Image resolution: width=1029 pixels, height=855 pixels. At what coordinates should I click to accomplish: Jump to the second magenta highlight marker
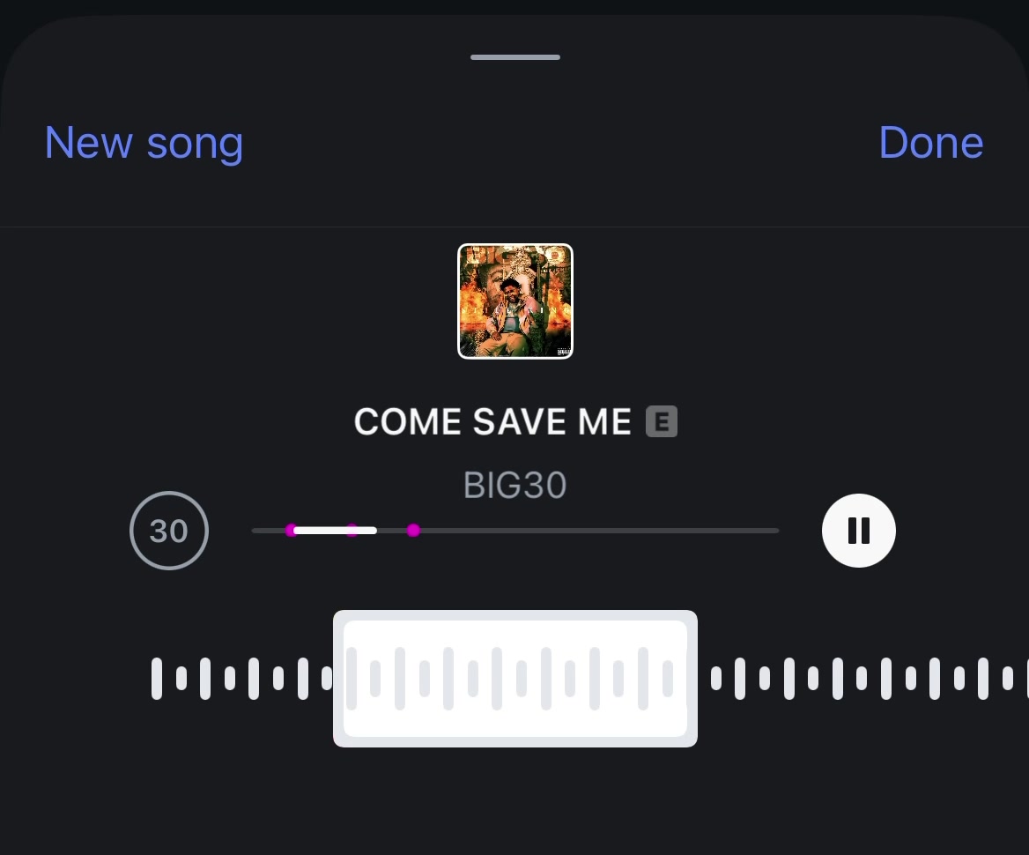point(352,530)
